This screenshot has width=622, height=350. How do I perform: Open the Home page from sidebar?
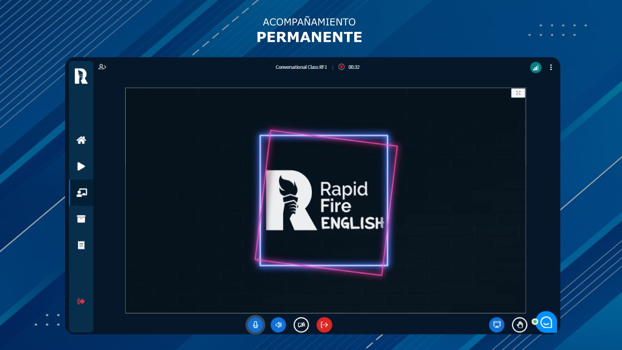[x=81, y=140]
